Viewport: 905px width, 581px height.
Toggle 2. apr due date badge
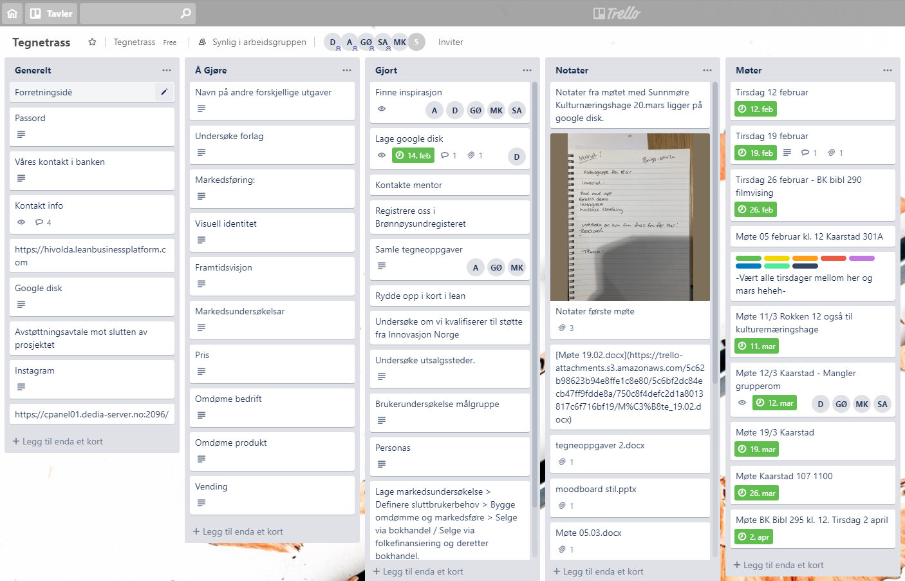tap(754, 537)
